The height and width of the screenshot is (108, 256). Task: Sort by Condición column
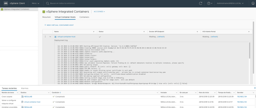(56, 93)
